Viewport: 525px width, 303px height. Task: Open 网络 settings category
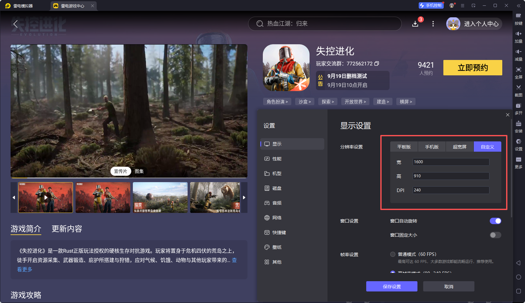292,218
